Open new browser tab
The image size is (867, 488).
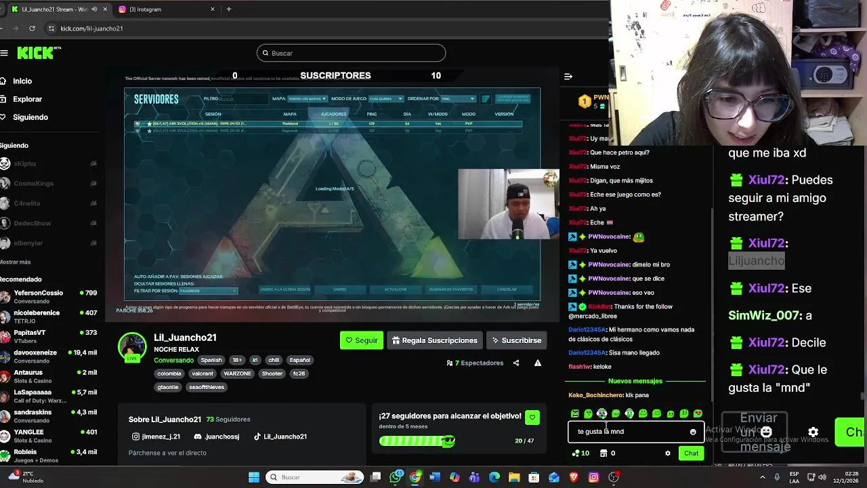pos(229,9)
